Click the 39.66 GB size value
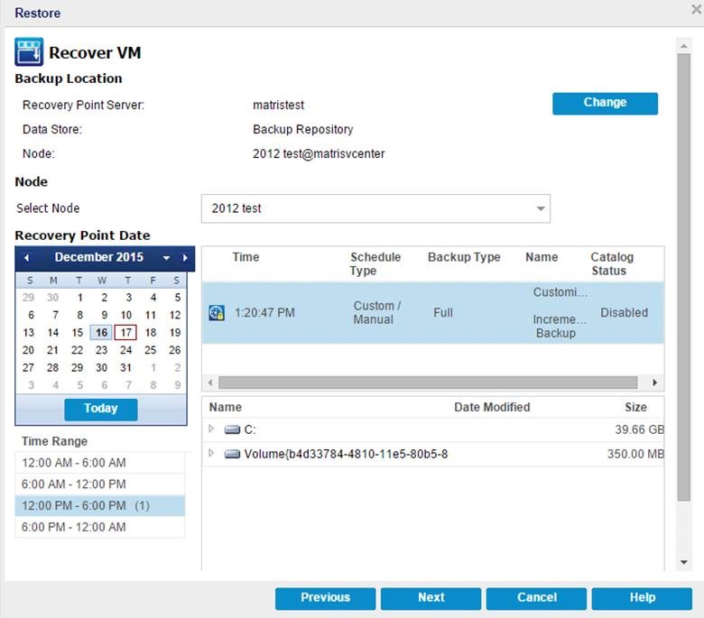The image size is (704, 618). (x=639, y=430)
